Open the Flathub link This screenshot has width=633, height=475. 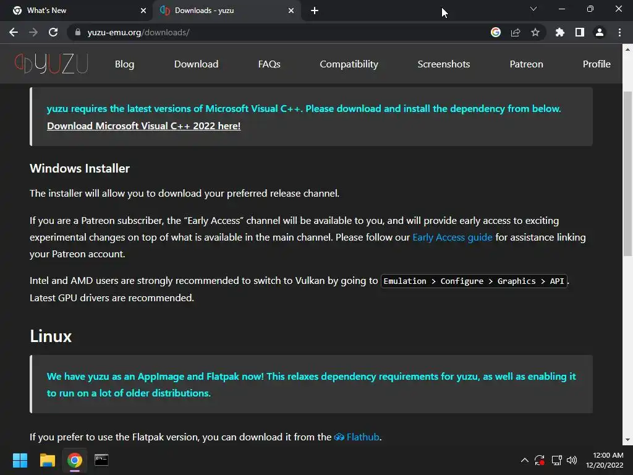point(363,437)
